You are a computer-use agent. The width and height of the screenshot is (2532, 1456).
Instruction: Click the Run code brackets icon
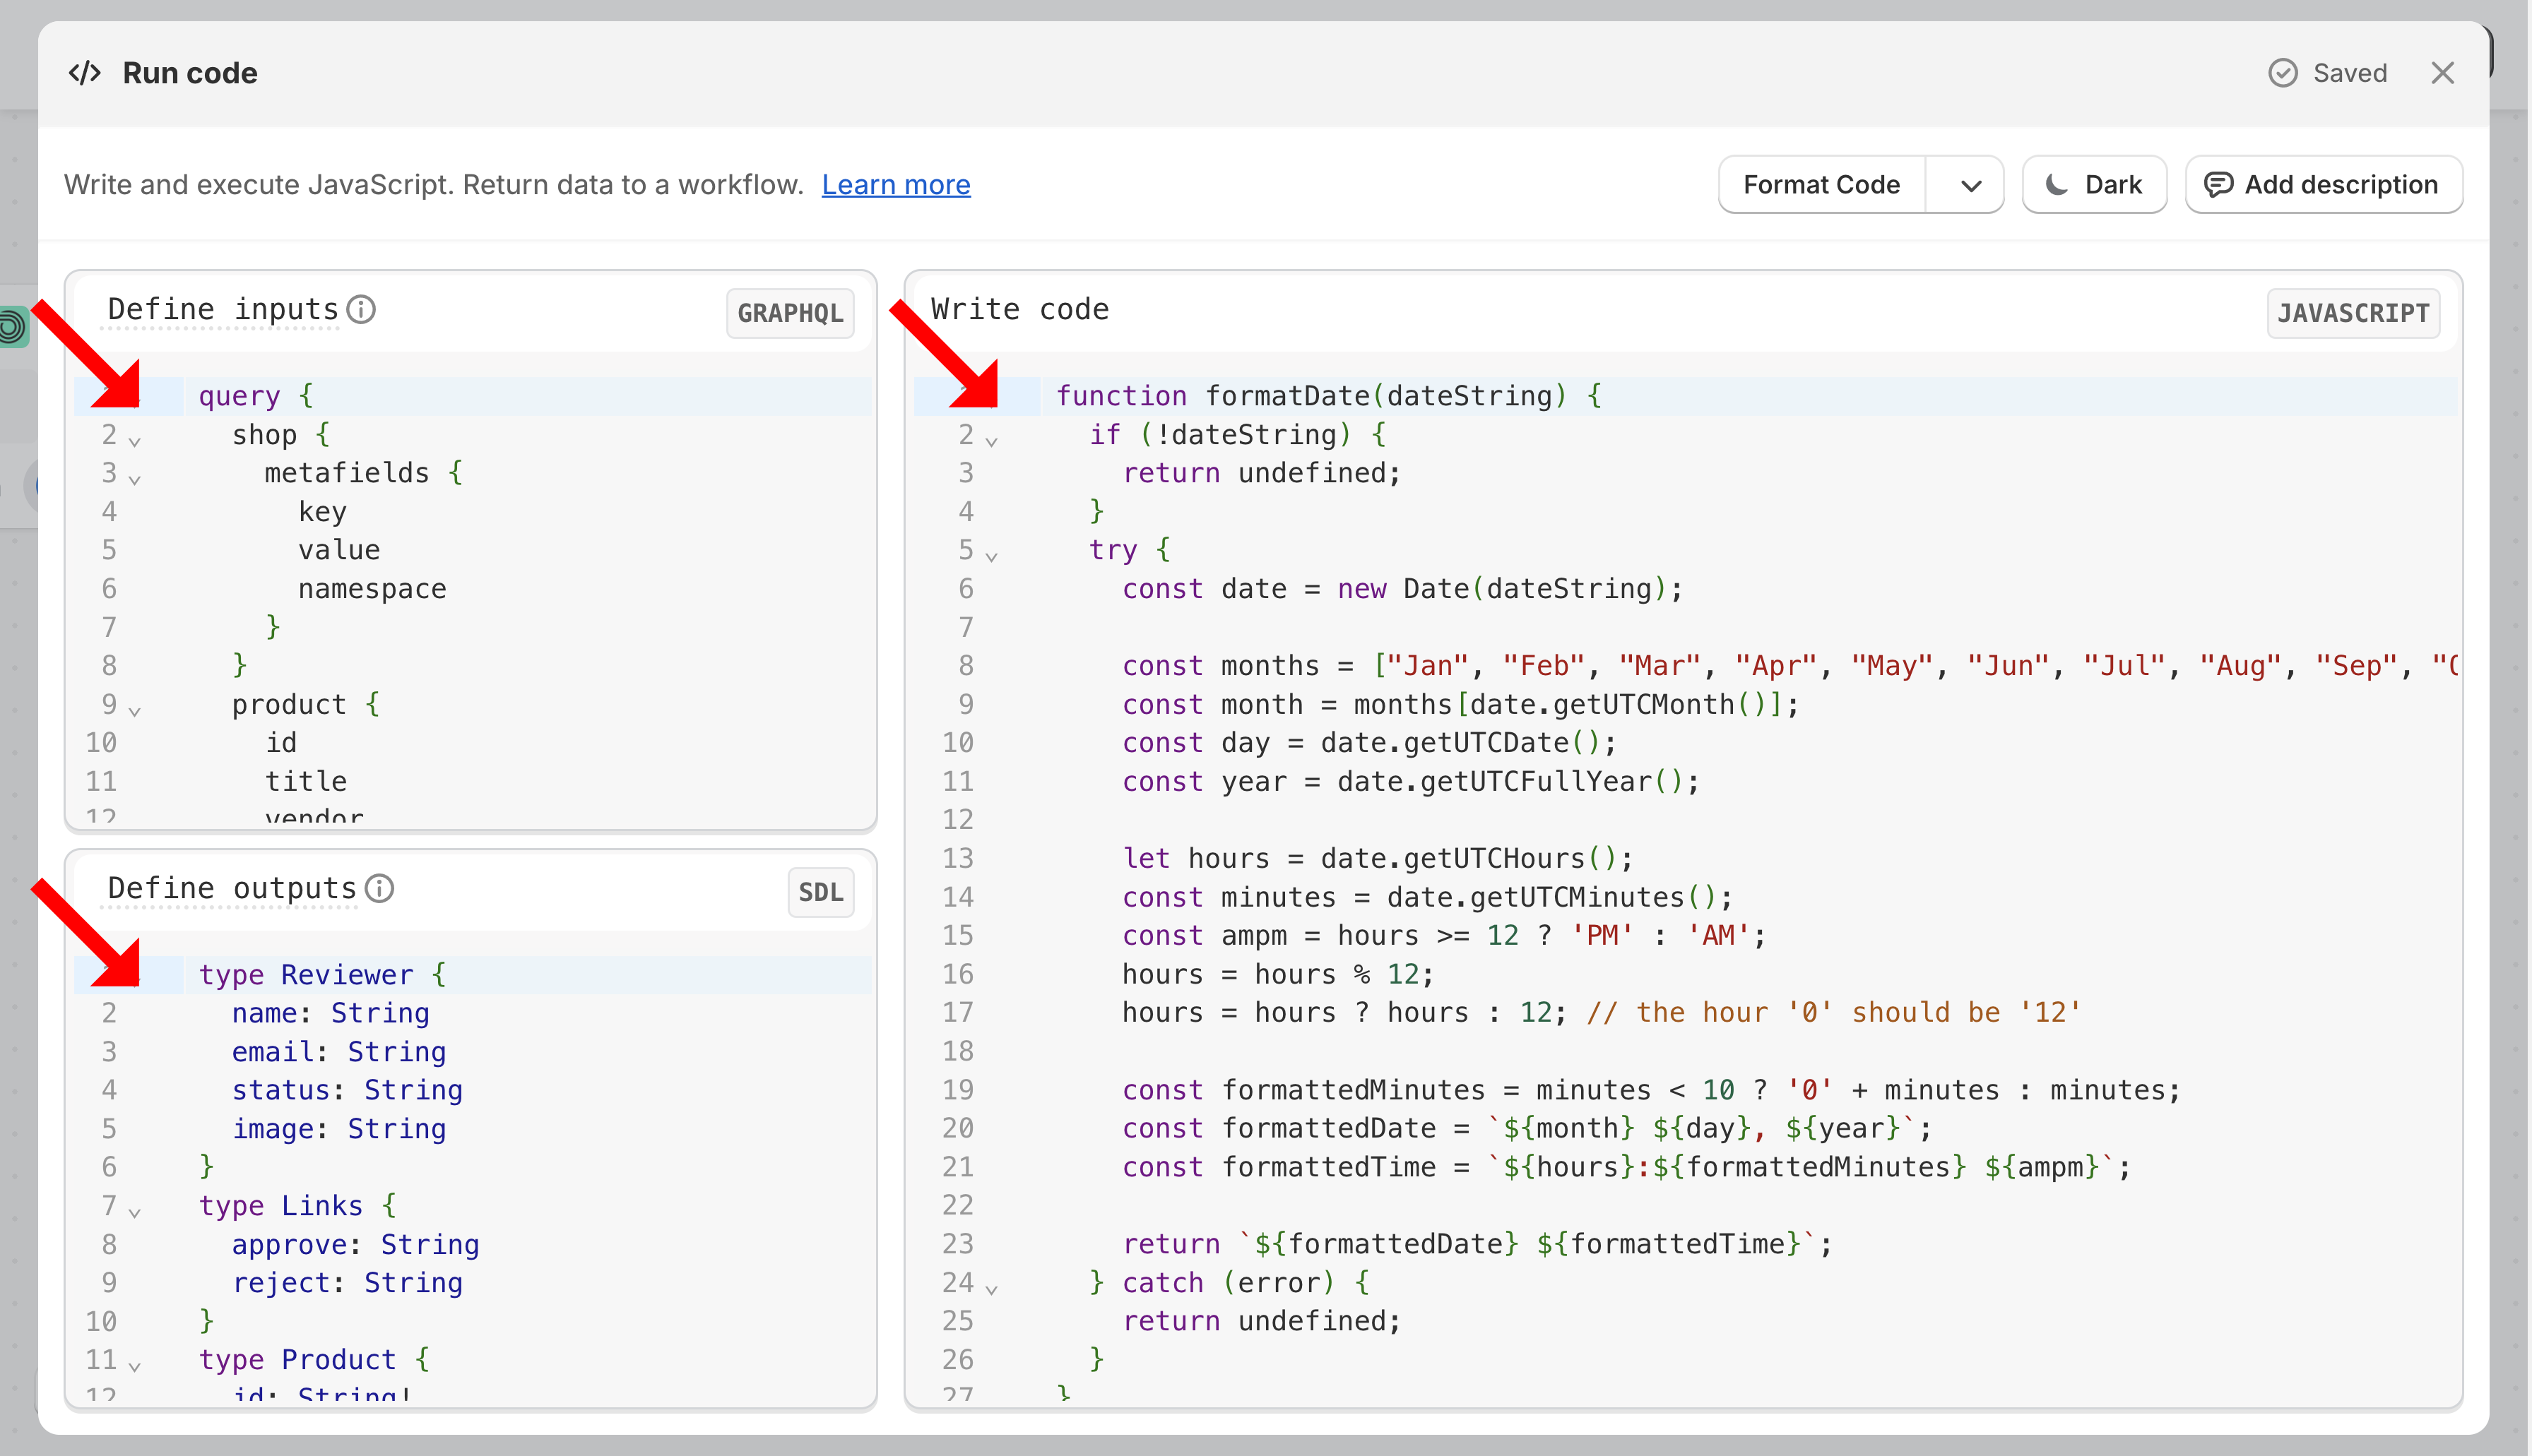85,73
